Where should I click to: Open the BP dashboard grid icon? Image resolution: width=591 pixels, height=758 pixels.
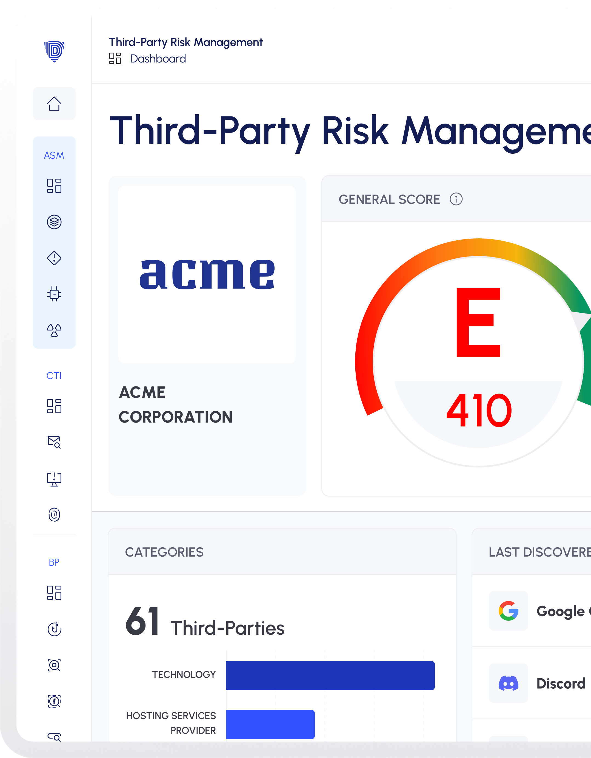54,592
